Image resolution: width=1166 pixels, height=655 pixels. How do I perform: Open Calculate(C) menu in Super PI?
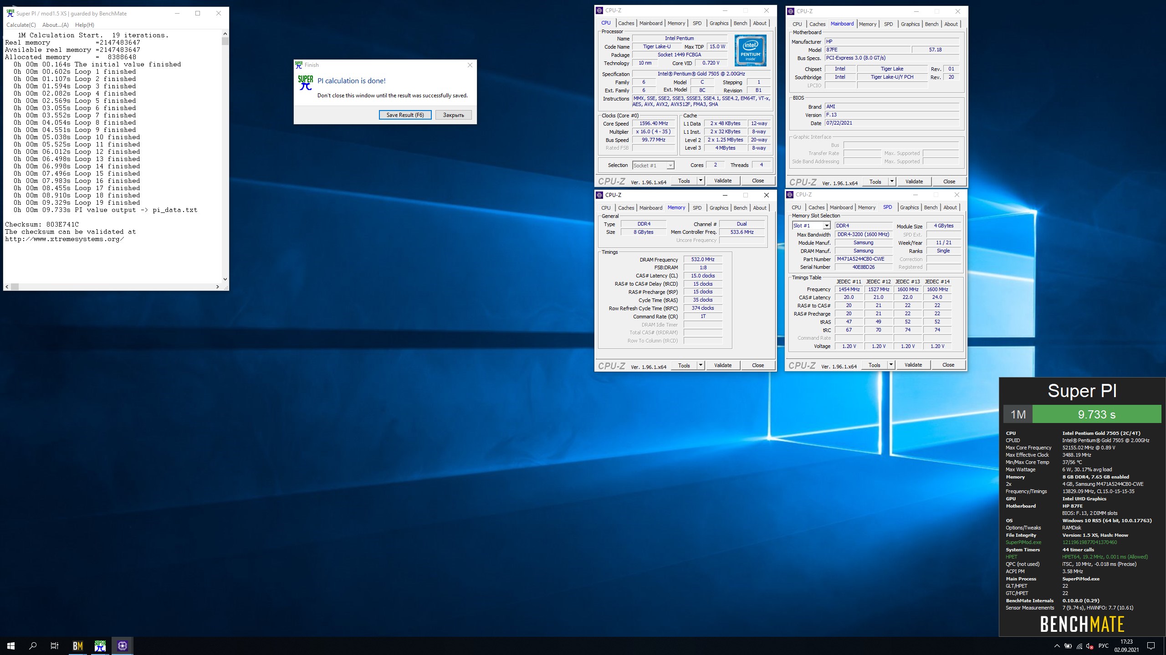pos(21,25)
